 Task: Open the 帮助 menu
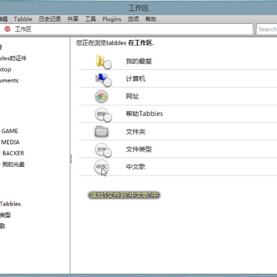[x=151, y=19]
